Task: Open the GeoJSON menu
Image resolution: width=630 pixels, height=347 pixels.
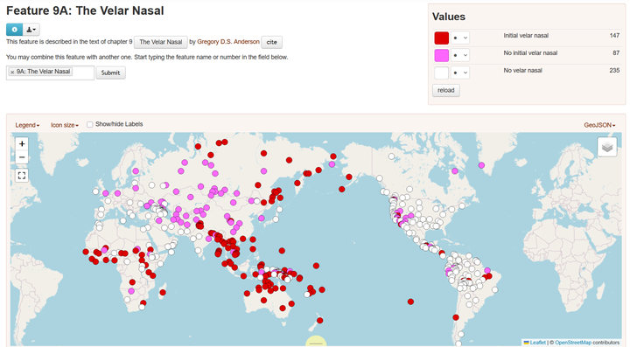Action: 599,125
